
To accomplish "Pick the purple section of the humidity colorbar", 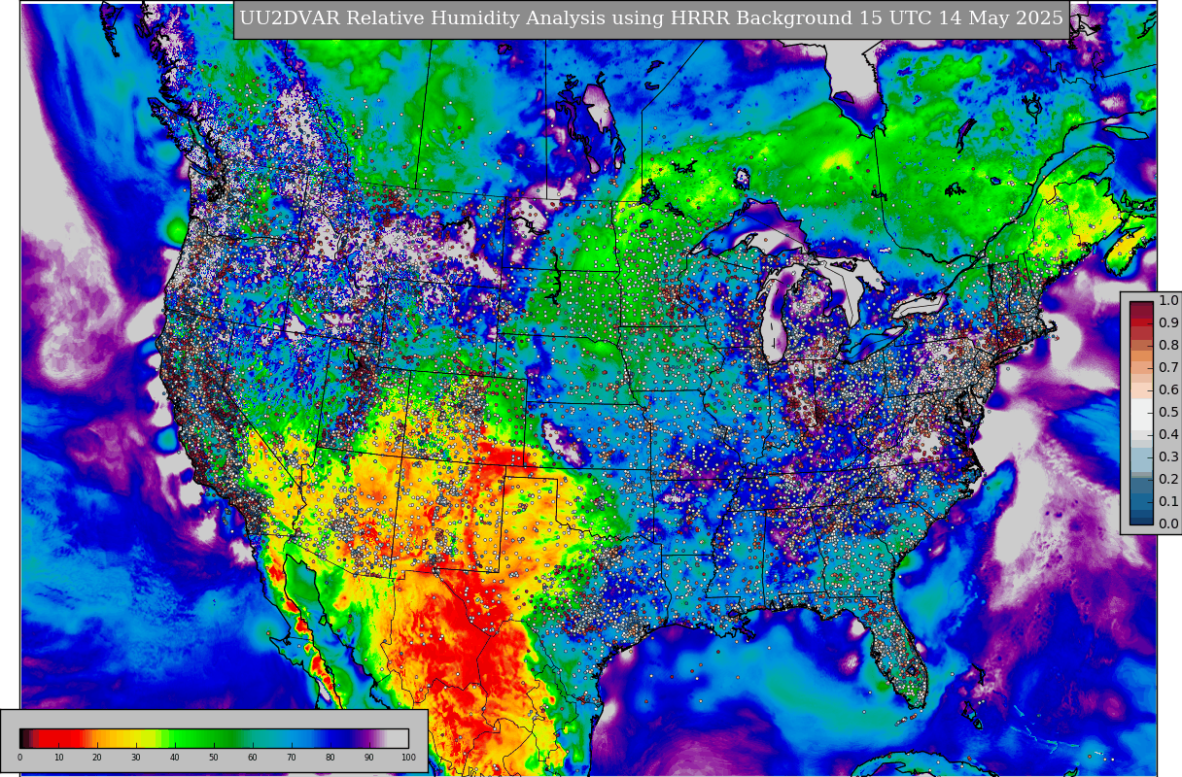I will tap(369, 738).
